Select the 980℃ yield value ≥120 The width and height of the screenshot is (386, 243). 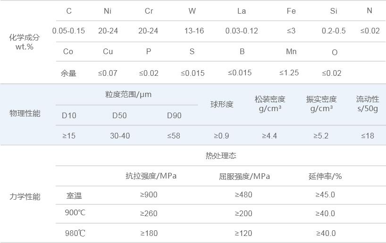243,233
